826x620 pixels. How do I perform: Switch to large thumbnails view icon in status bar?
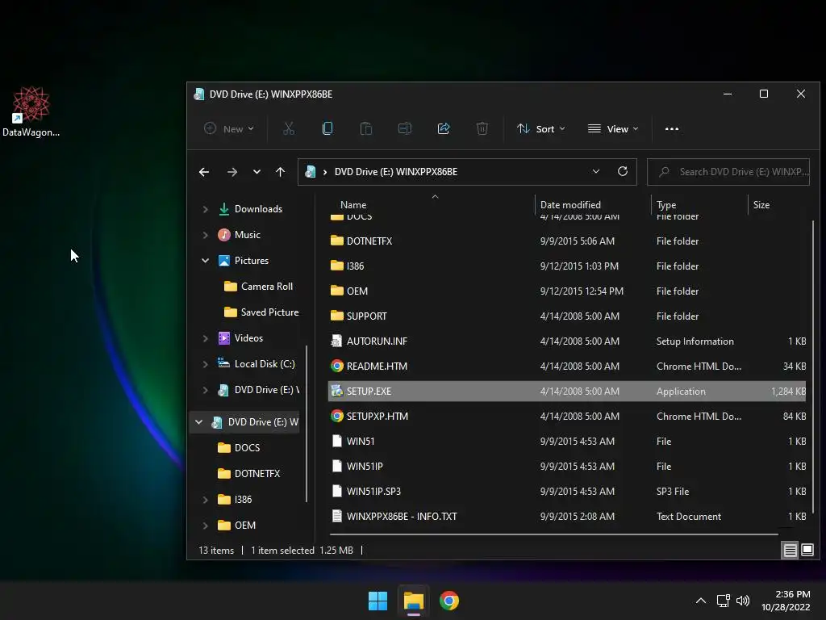[807, 551]
